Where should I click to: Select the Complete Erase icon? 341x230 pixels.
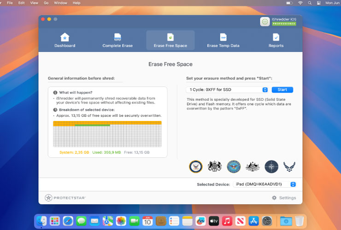pyautogui.click(x=118, y=37)
